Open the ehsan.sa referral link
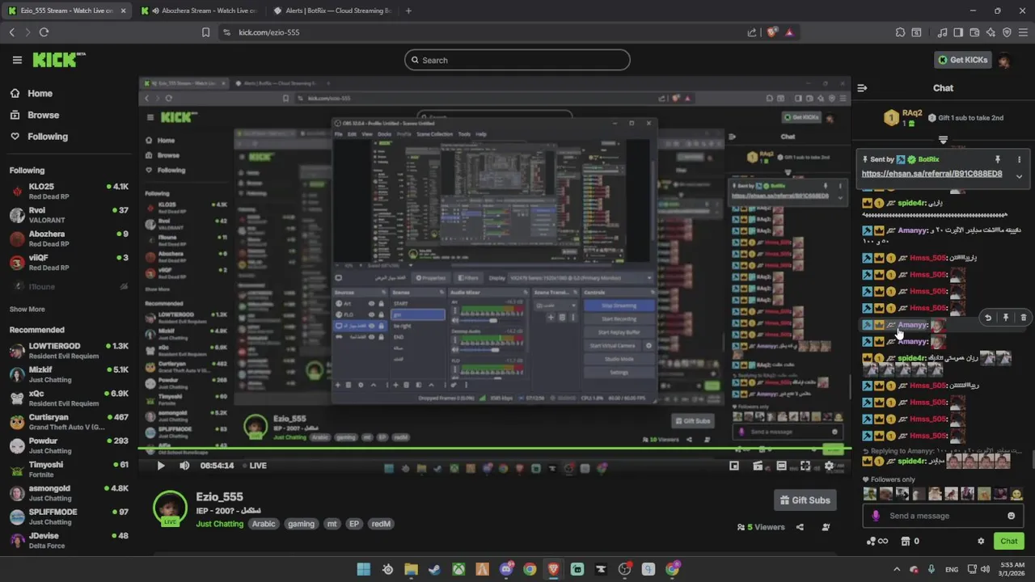The image size is (1035, 582). pos(931,174)
